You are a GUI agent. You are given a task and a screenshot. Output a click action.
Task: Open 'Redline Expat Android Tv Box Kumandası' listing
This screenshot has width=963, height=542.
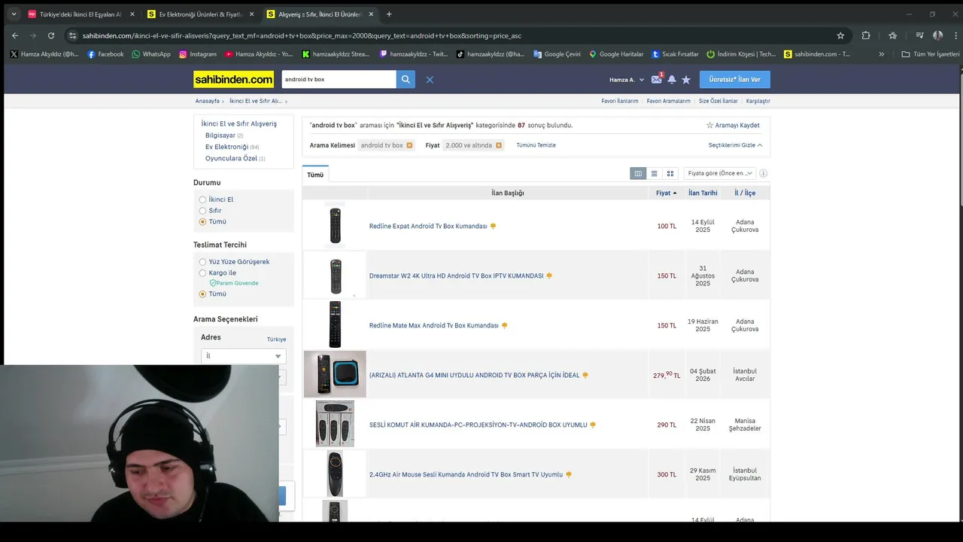(x=428, y=227)
